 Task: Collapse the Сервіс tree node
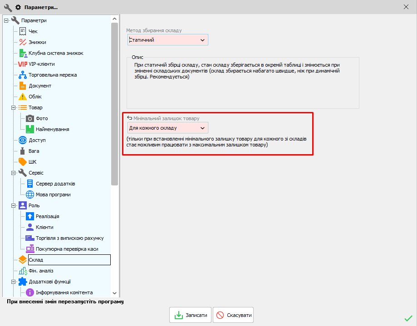click(x=13, y=173)
